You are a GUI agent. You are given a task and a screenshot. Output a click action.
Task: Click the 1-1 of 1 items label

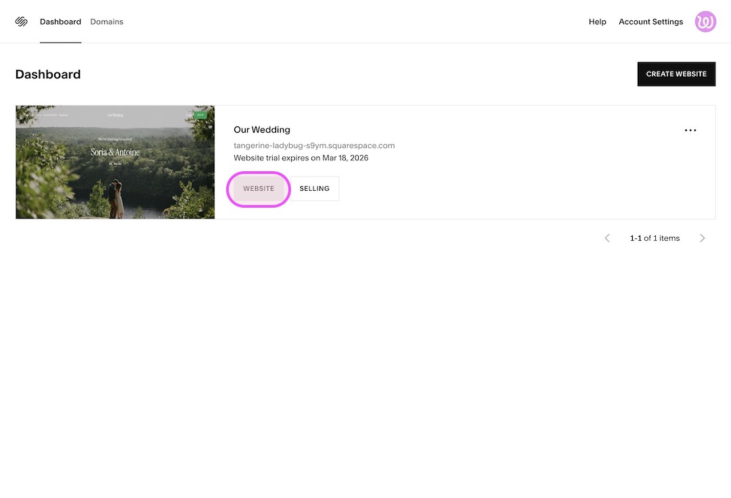655,237
